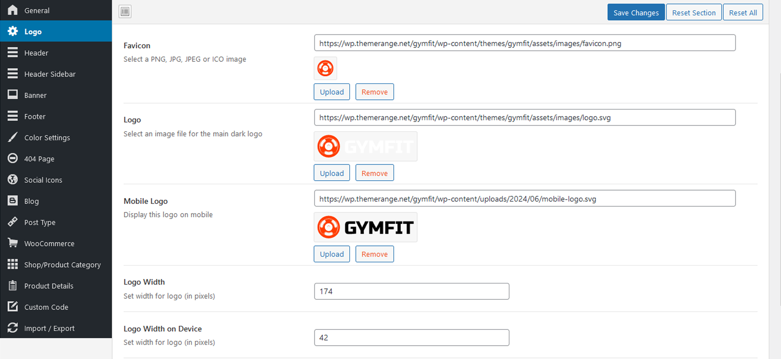The height and width of the screenshot is (359, 781).
Task: Click the Reset Section button
Action: click(693, 13)
